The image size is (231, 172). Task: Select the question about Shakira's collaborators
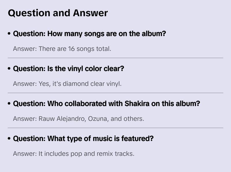click(106, 104)
